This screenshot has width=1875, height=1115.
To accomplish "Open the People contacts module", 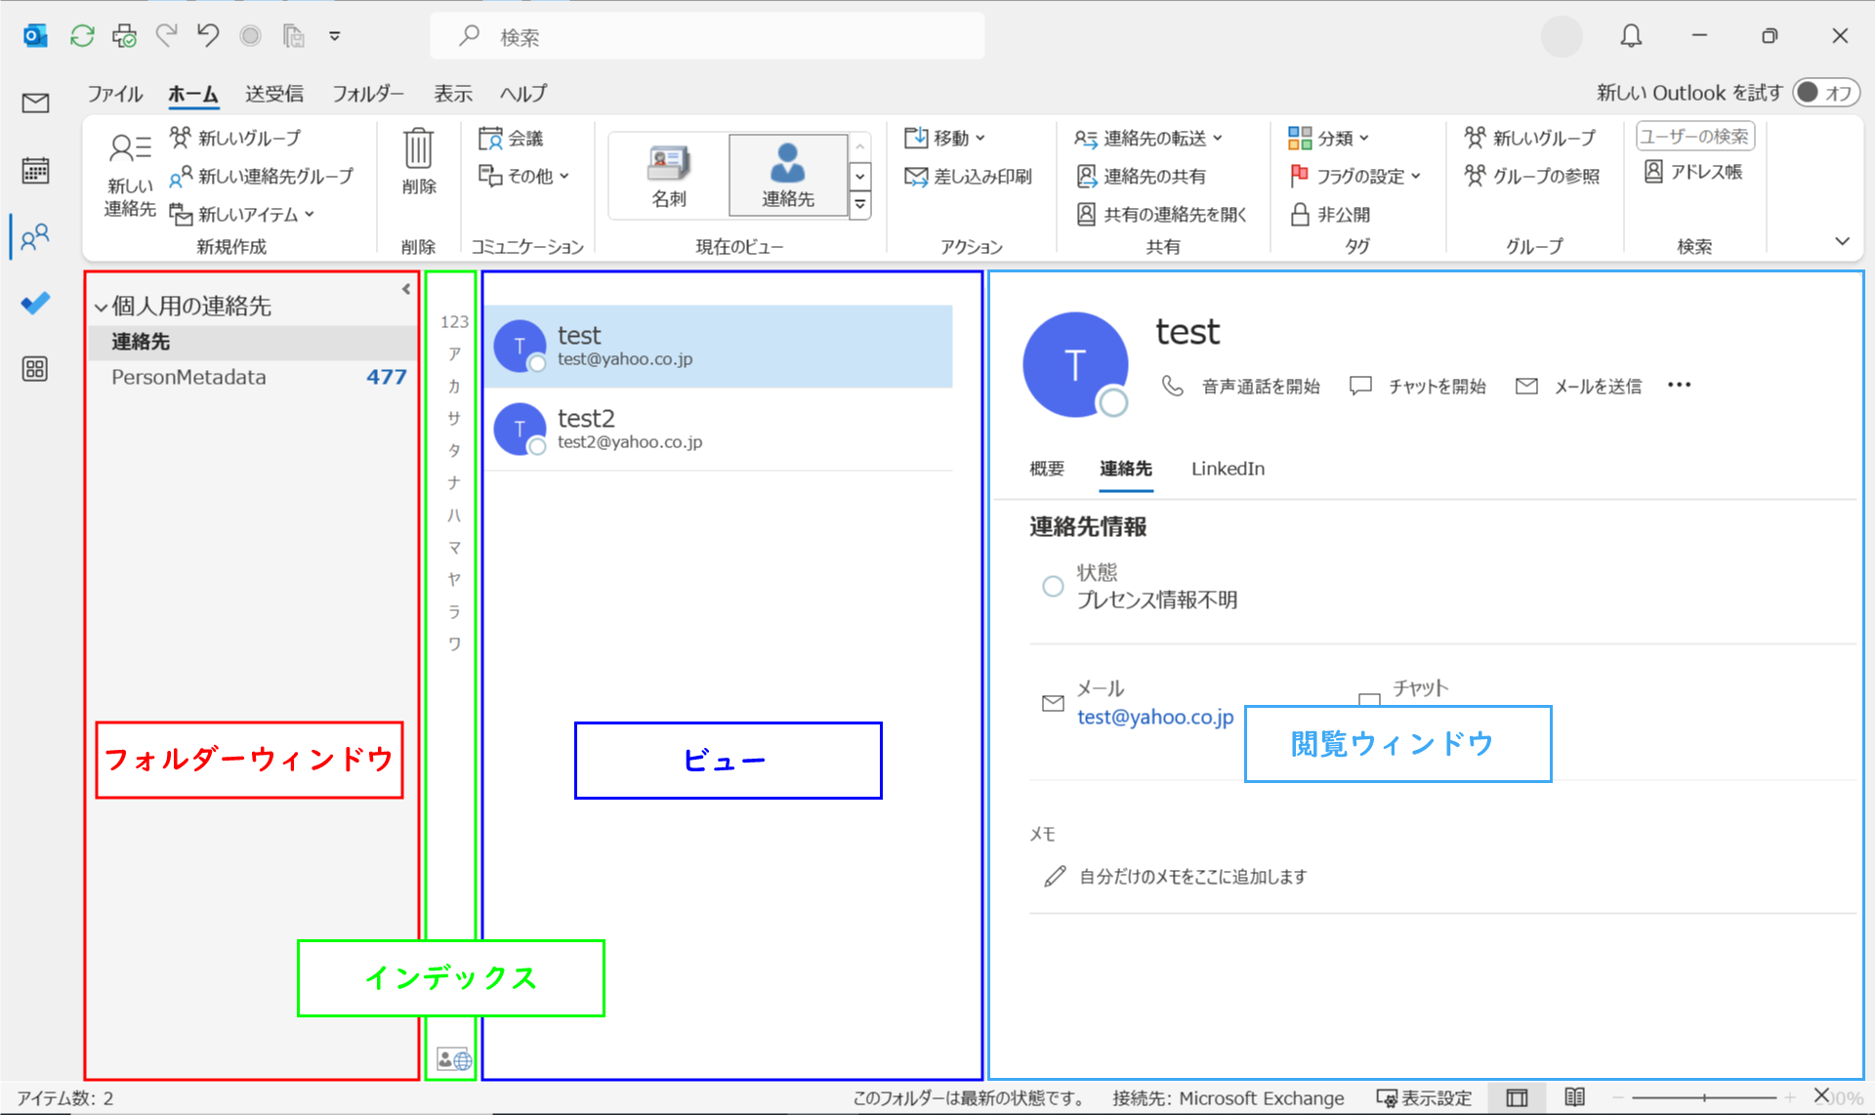I will tap(36, 237).
